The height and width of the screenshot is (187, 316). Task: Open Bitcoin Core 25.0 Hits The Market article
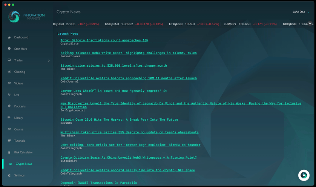(119, 120)
